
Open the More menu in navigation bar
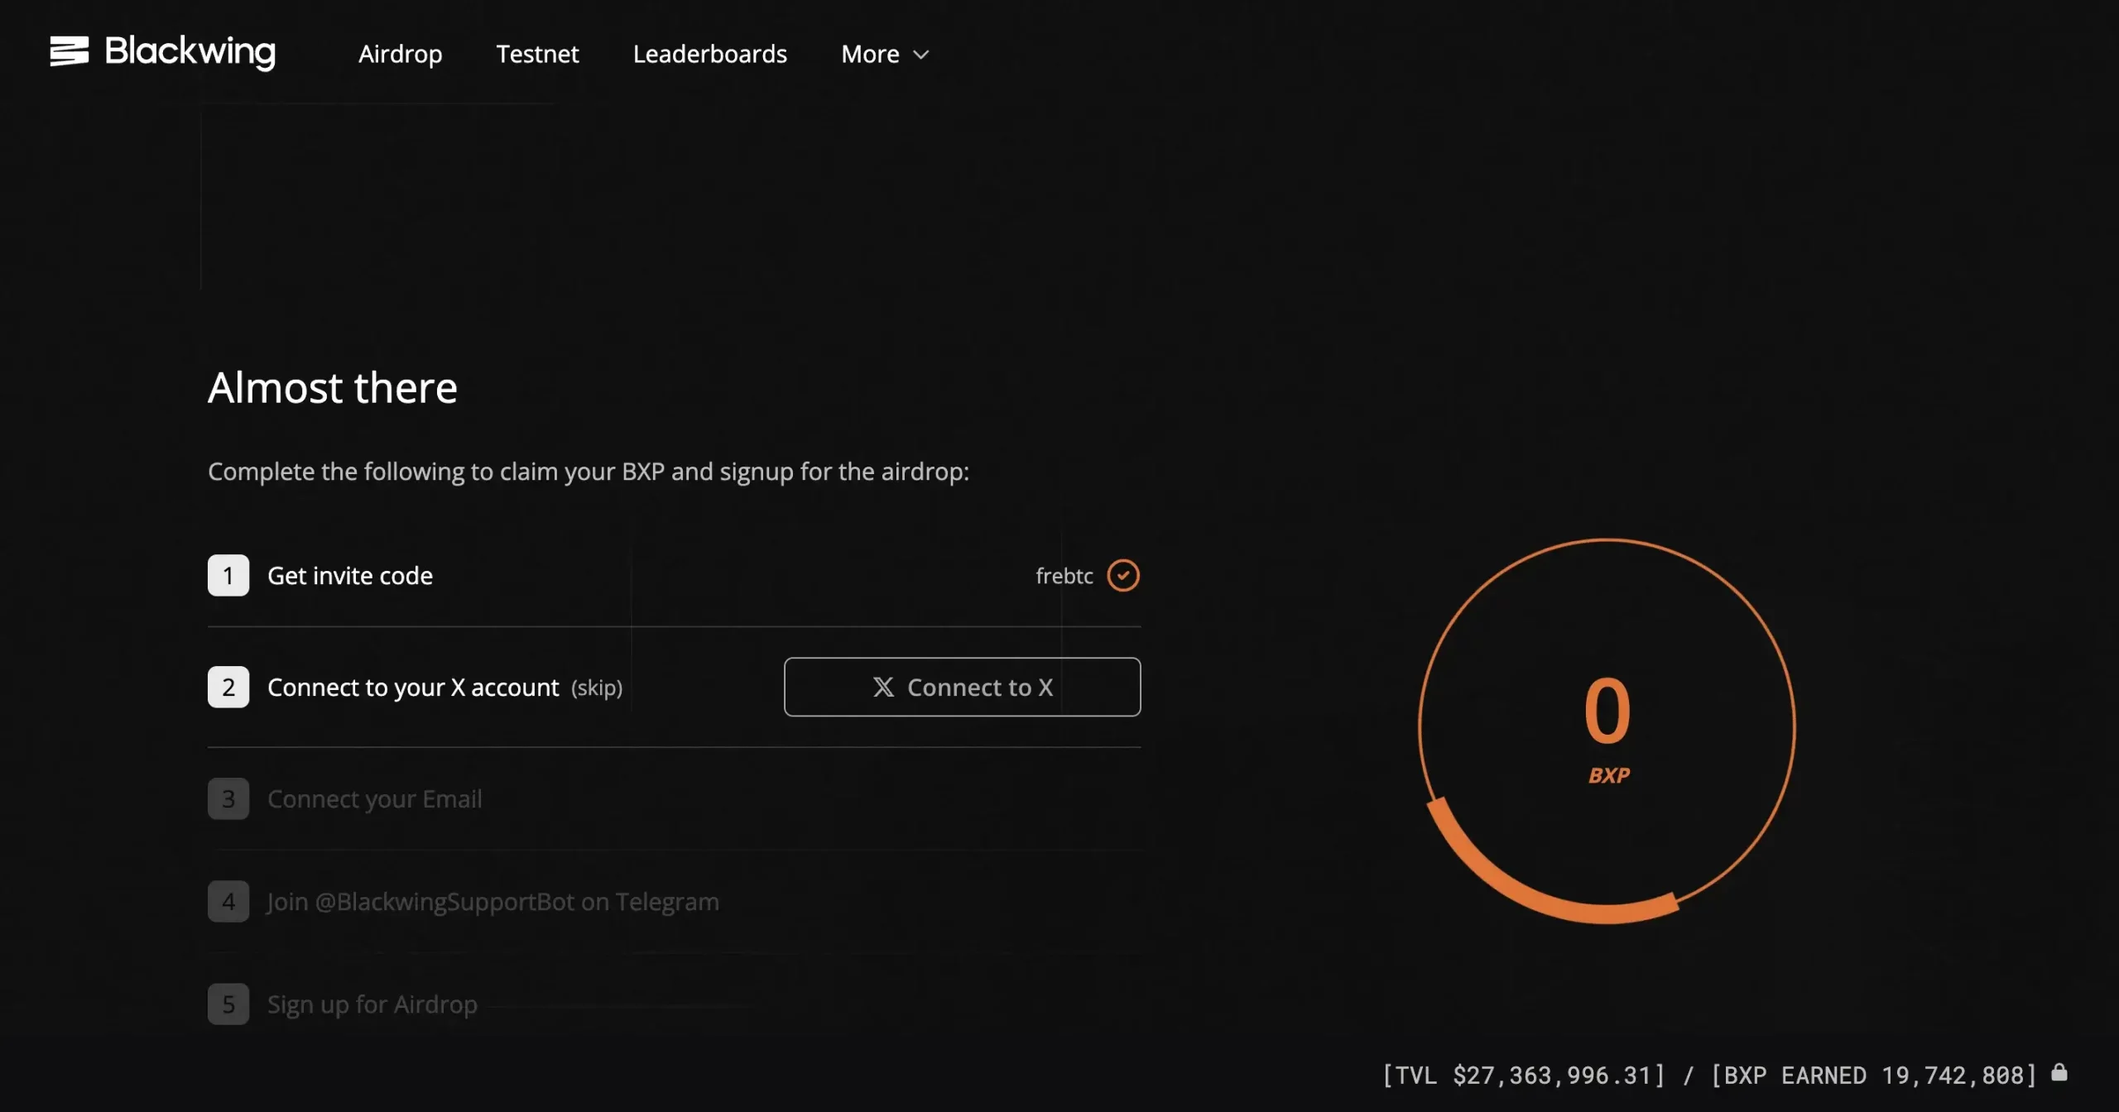pos(883,50)
